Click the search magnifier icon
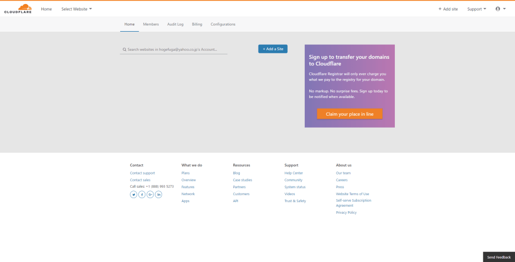515x262 pixels. [x=125, y=50]
